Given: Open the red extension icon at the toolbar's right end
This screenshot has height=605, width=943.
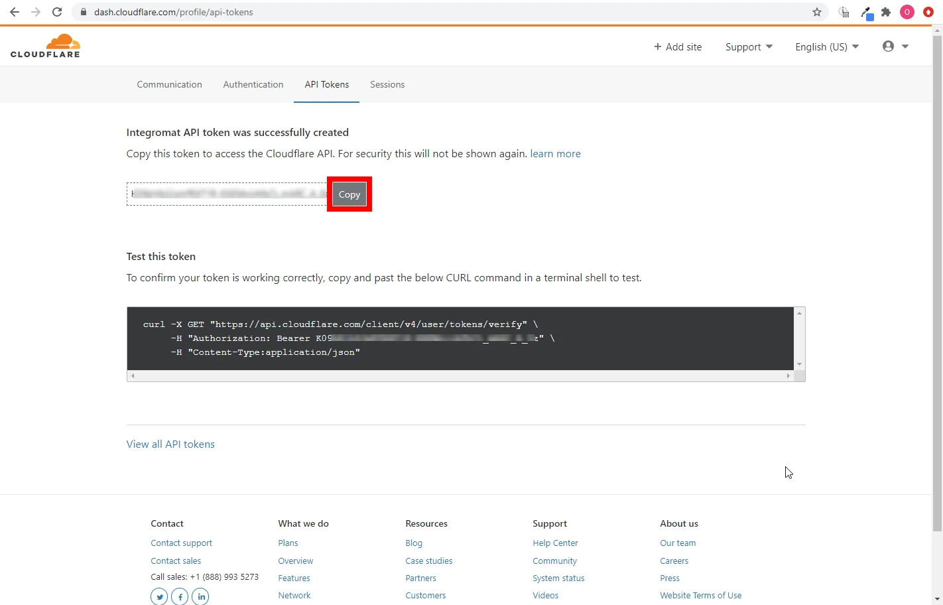Looking at the screenshot, I should pyautogui.click(x=928, y=12).
